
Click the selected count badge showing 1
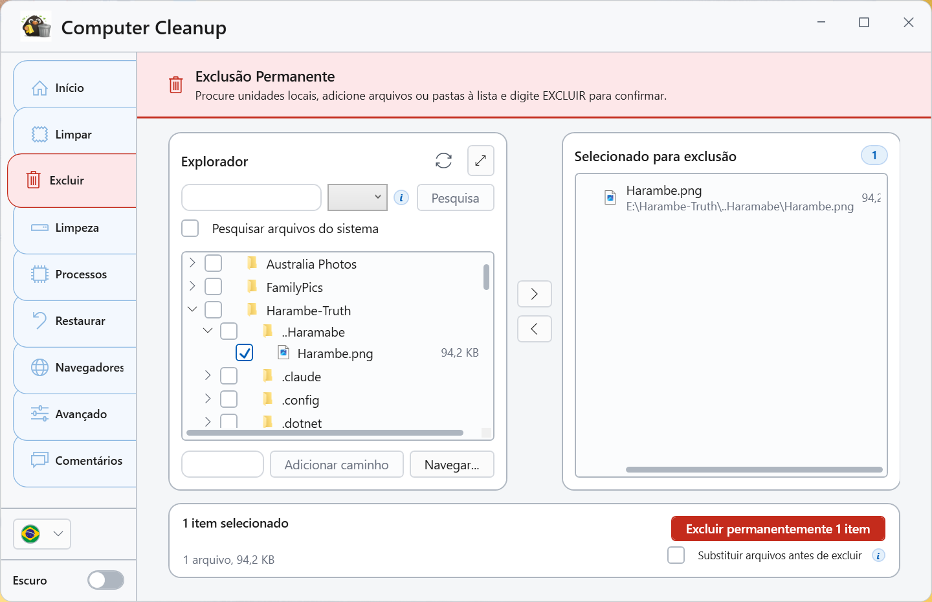[874, 155]
